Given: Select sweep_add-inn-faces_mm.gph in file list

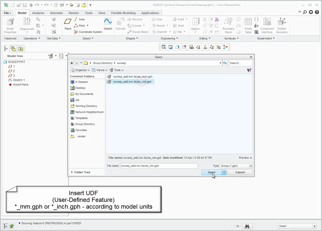Looking at the screenshot, I should point(130,82).
